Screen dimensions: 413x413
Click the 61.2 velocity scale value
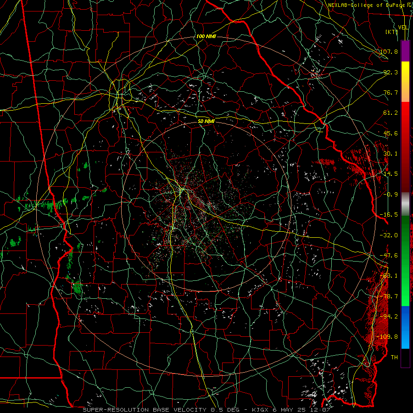point(391,113)
